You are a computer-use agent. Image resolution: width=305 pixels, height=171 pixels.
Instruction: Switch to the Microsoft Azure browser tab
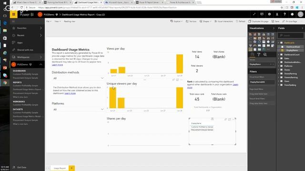click(x=119, y=2)
